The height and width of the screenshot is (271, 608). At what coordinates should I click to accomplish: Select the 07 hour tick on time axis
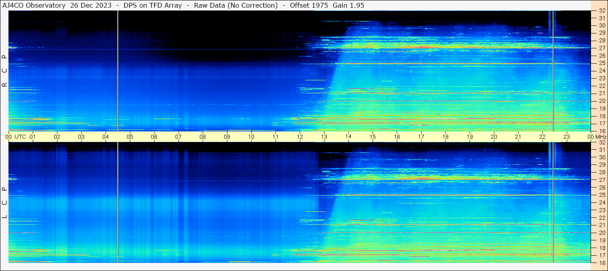[178, 137]
